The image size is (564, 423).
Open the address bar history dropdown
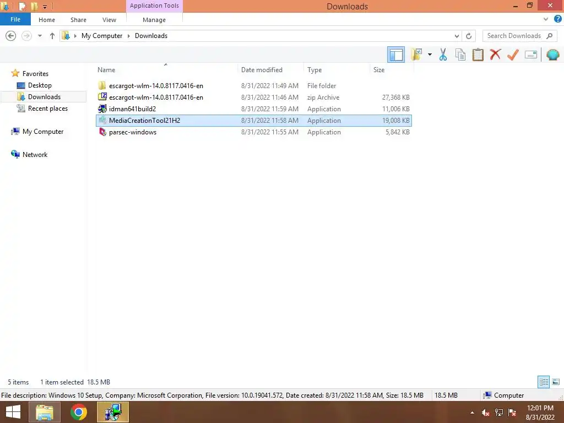457,36
